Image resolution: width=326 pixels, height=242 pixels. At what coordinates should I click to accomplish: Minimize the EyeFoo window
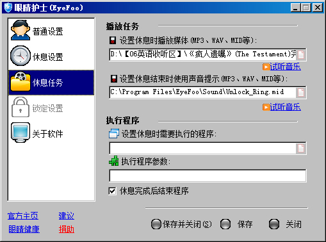[296, 8]
